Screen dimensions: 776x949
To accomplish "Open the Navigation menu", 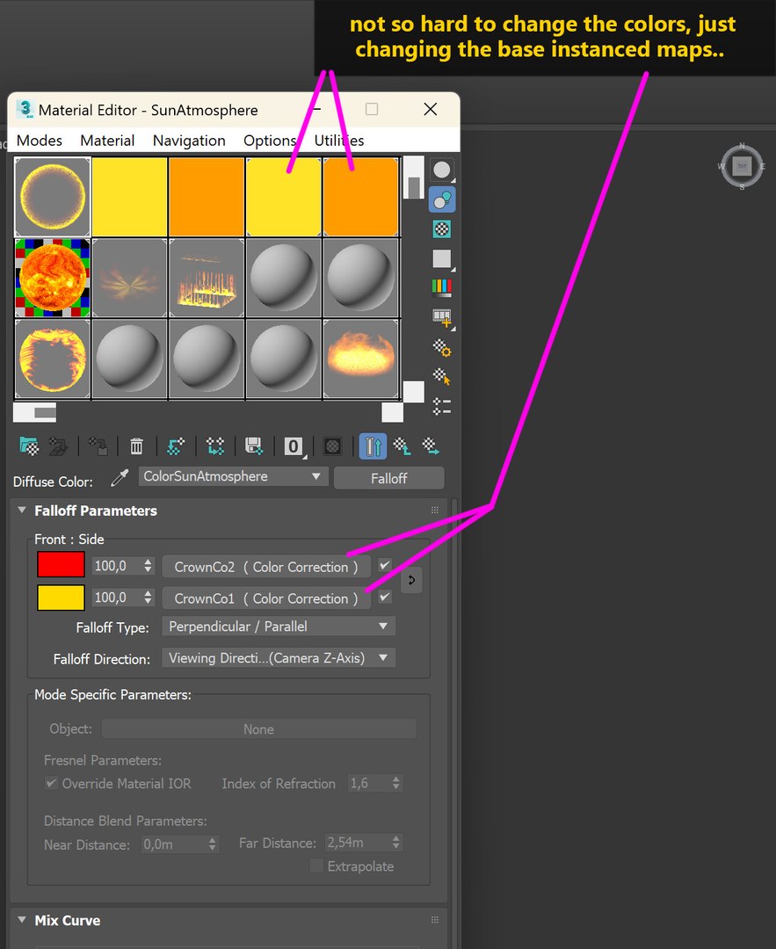I will pyautogui.click(x=189, y=141).
